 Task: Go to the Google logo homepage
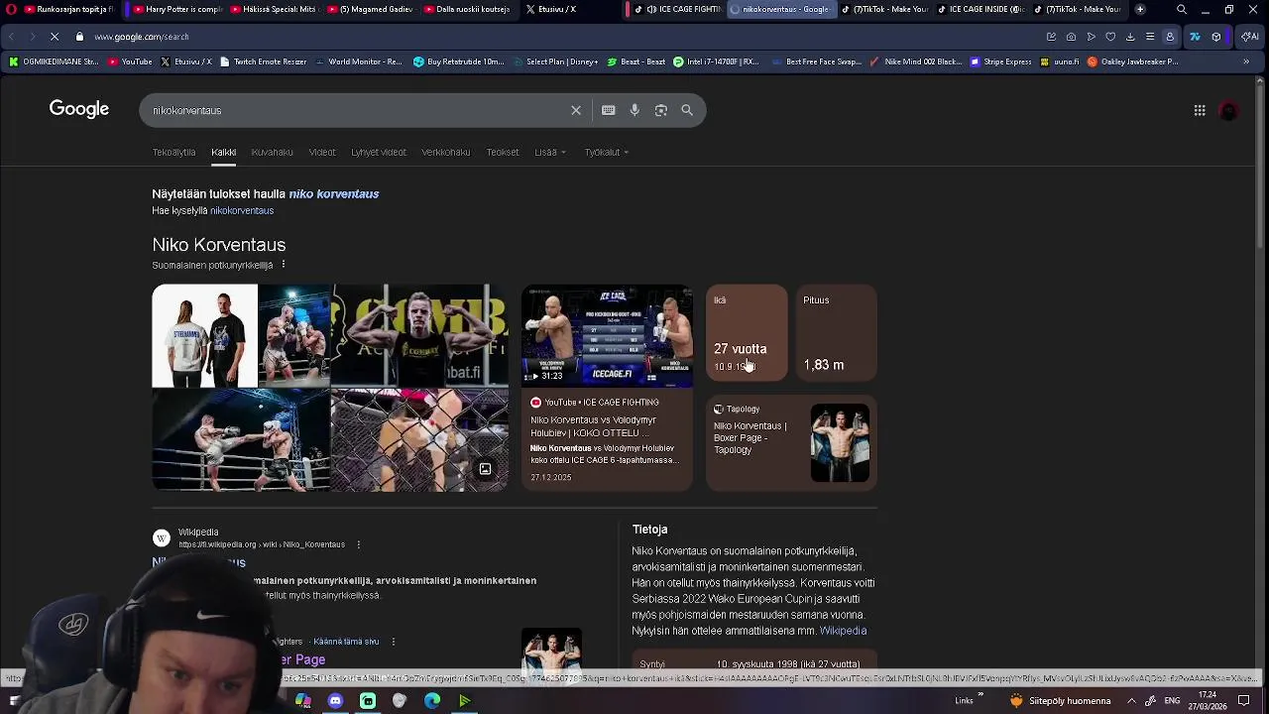click(x=79, y=109)
